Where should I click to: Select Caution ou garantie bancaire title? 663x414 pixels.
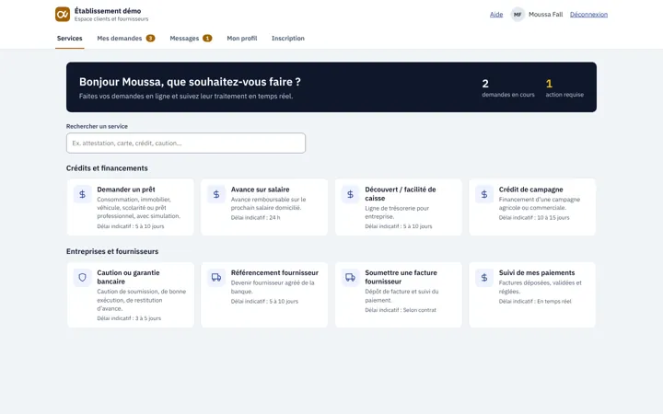129,277
